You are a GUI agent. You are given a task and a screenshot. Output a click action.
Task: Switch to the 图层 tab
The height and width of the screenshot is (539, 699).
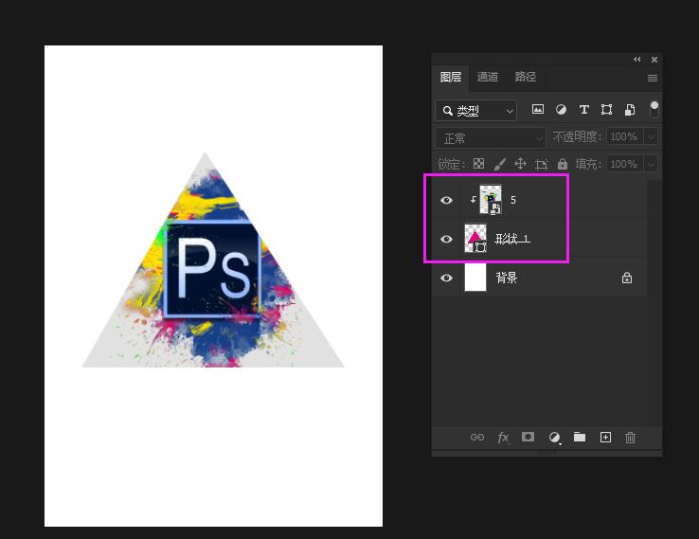point(451,77)
